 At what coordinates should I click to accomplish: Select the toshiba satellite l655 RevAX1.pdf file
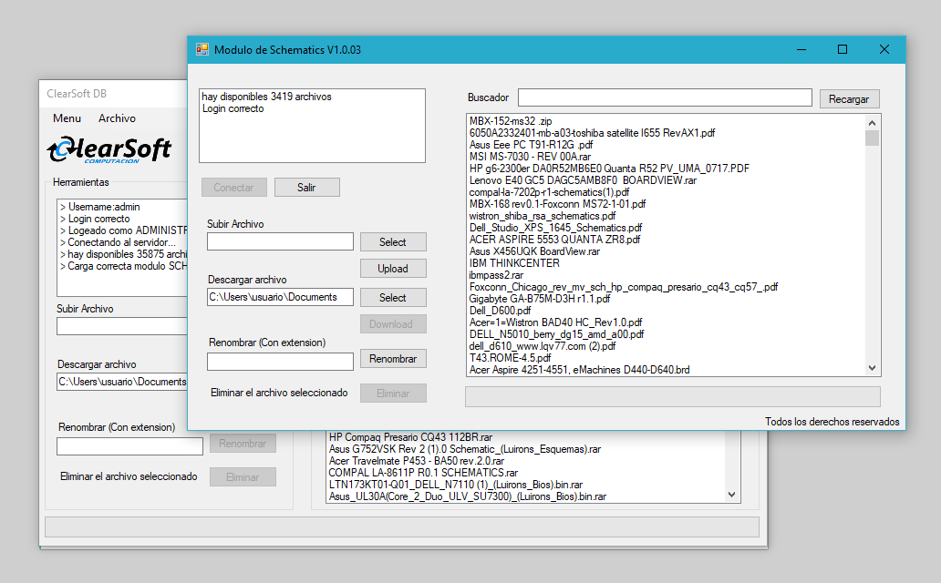pos(593,133)
